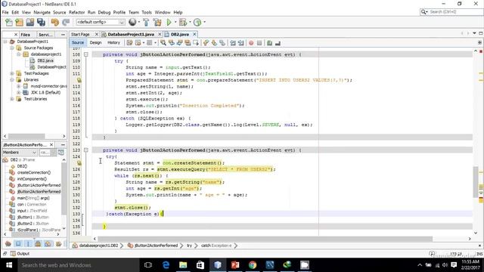484x272 pixels.
Task: Switch to the Services tab
Action: click(45, 35)
